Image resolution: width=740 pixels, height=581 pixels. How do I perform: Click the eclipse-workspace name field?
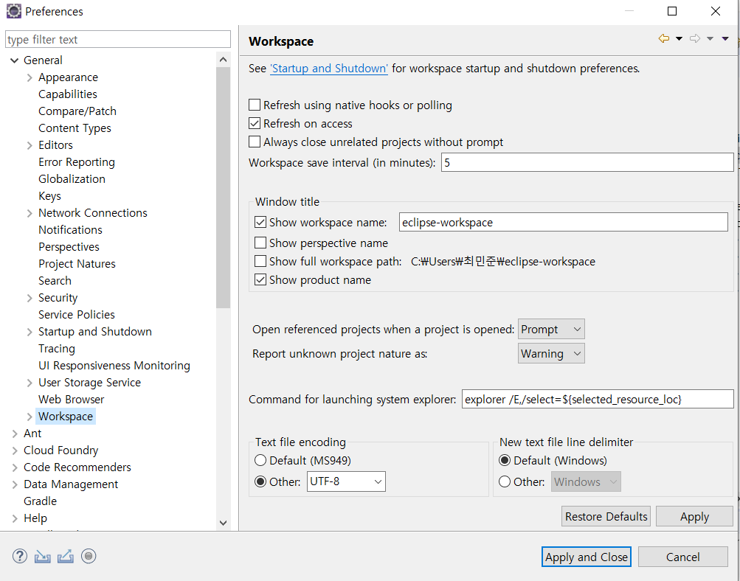pos(564,222)
